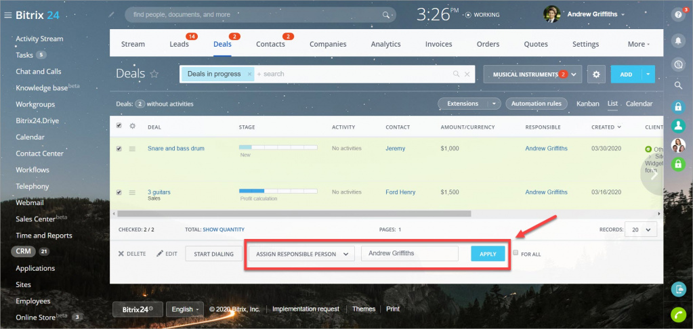Mark Deals page as favorite star
693x329 pixels.
pyautogui.click(x=154, y=74)
